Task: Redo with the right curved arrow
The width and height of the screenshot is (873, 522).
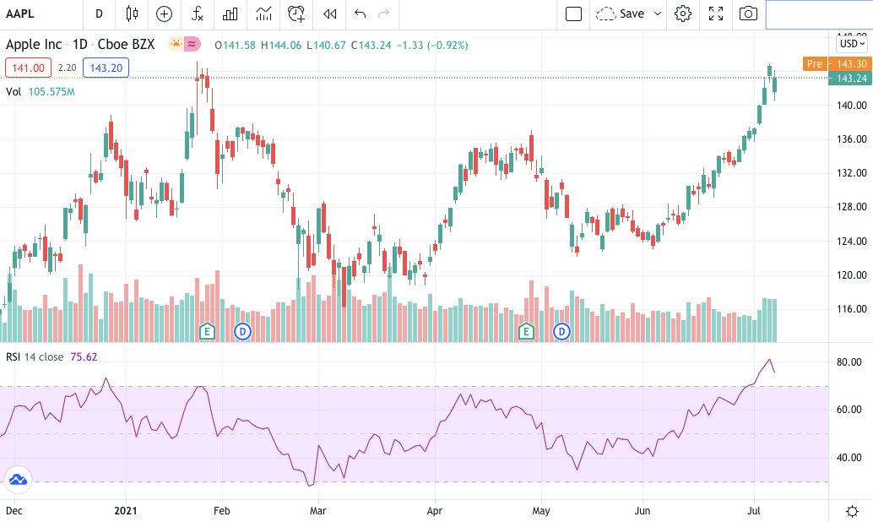Action: tap(383, 14)
